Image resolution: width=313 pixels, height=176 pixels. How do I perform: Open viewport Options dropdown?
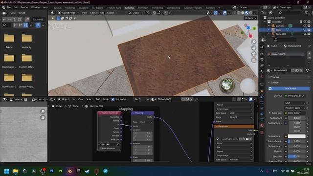point(250,18)
